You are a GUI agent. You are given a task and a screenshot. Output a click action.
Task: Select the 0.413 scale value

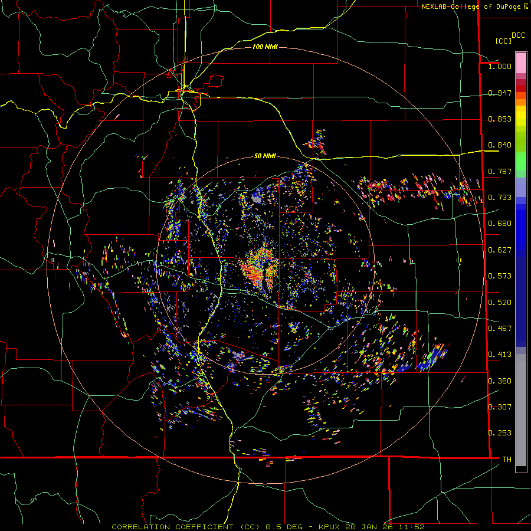(500, 355)
